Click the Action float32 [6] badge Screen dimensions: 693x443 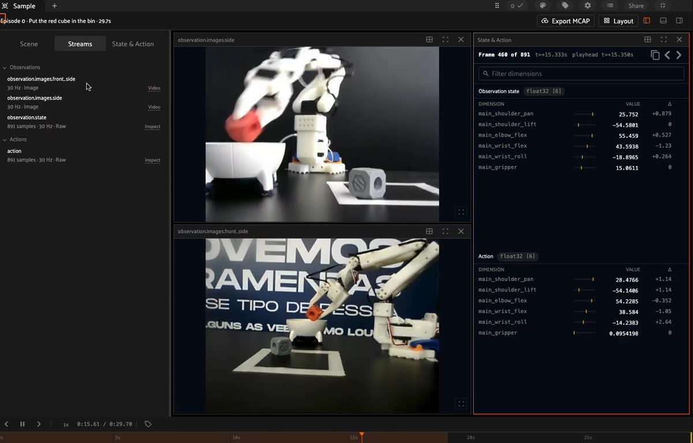point(517,256)
